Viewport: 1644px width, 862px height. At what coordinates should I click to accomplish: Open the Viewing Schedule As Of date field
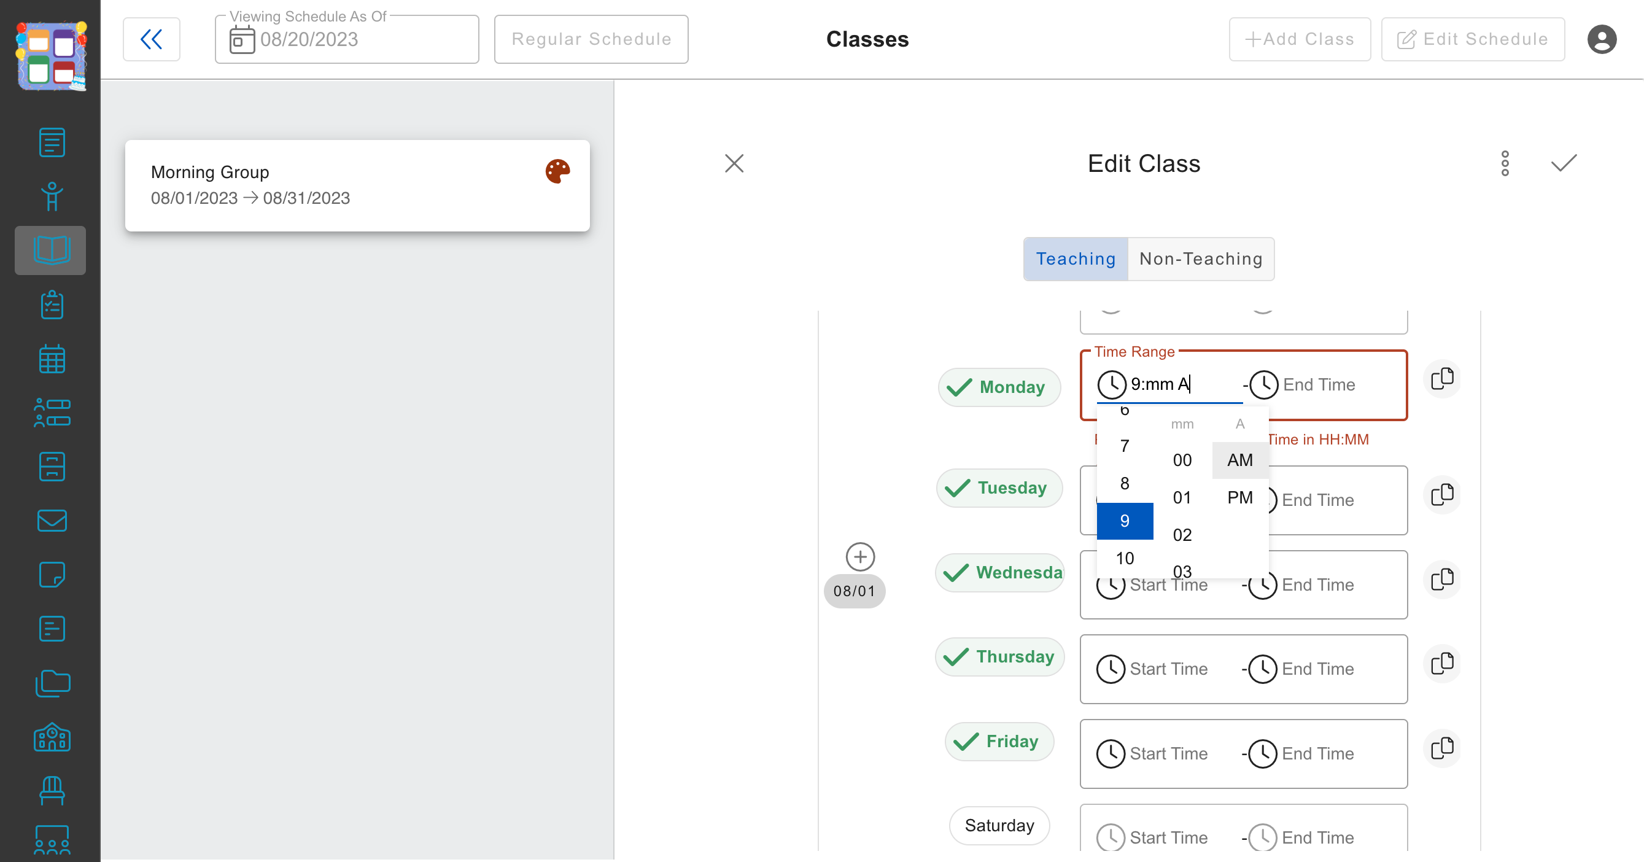pos(347,39)
